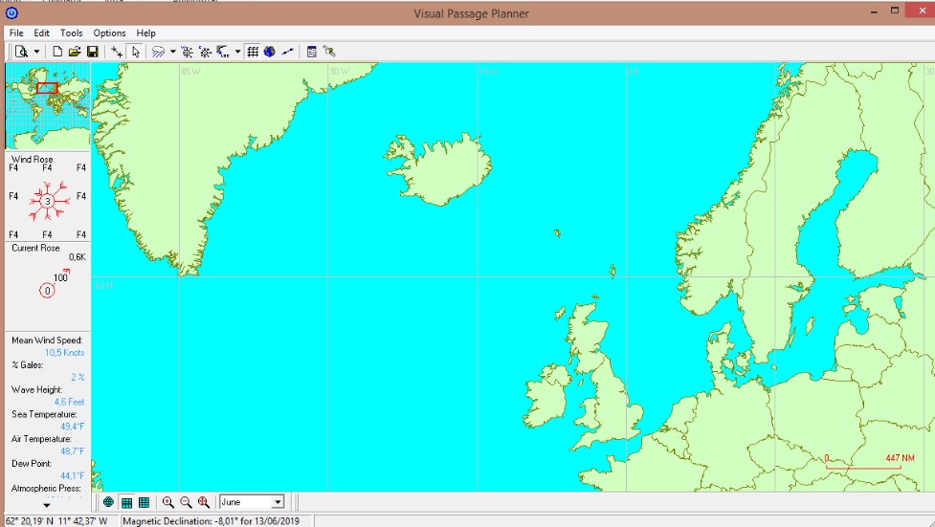The image size is (935, 527).
Task: Click the world overview mini-map thumbnail
Action: 48,106
